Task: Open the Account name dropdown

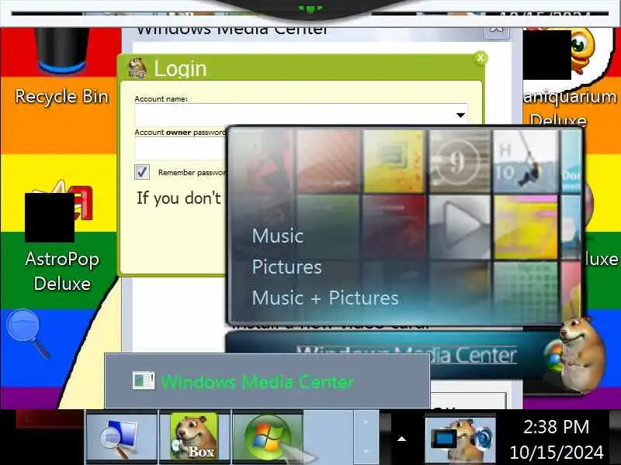Action: coord(460,115)
